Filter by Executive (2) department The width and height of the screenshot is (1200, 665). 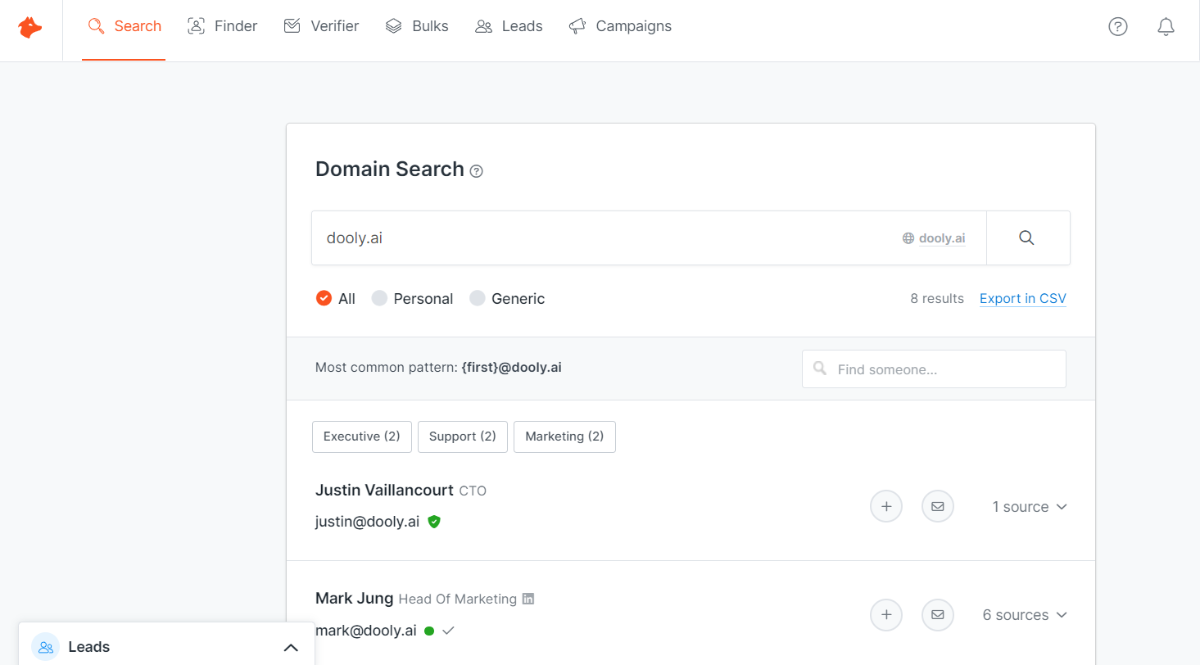pos(362,437)
